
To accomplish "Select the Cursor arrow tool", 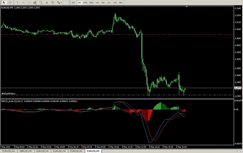I will point(4,2).
